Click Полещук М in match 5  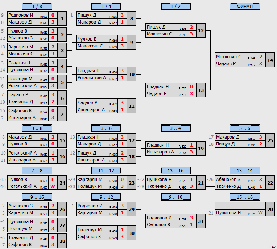click(x=20, y=79)
